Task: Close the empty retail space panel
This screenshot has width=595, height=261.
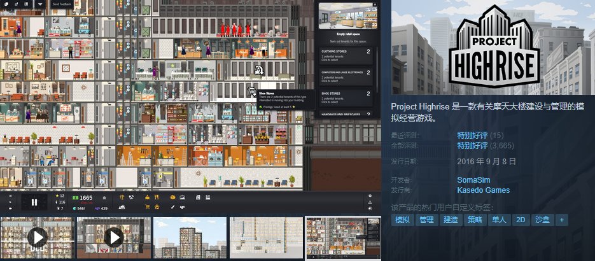Action: tap(375, 4)
